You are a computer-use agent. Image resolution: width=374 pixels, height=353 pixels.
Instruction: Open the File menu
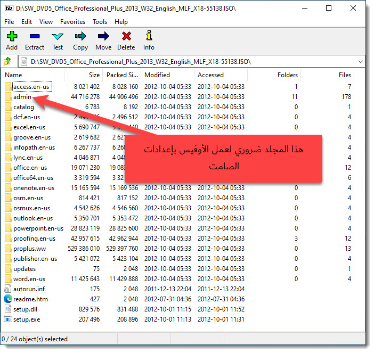coord(9,22)
